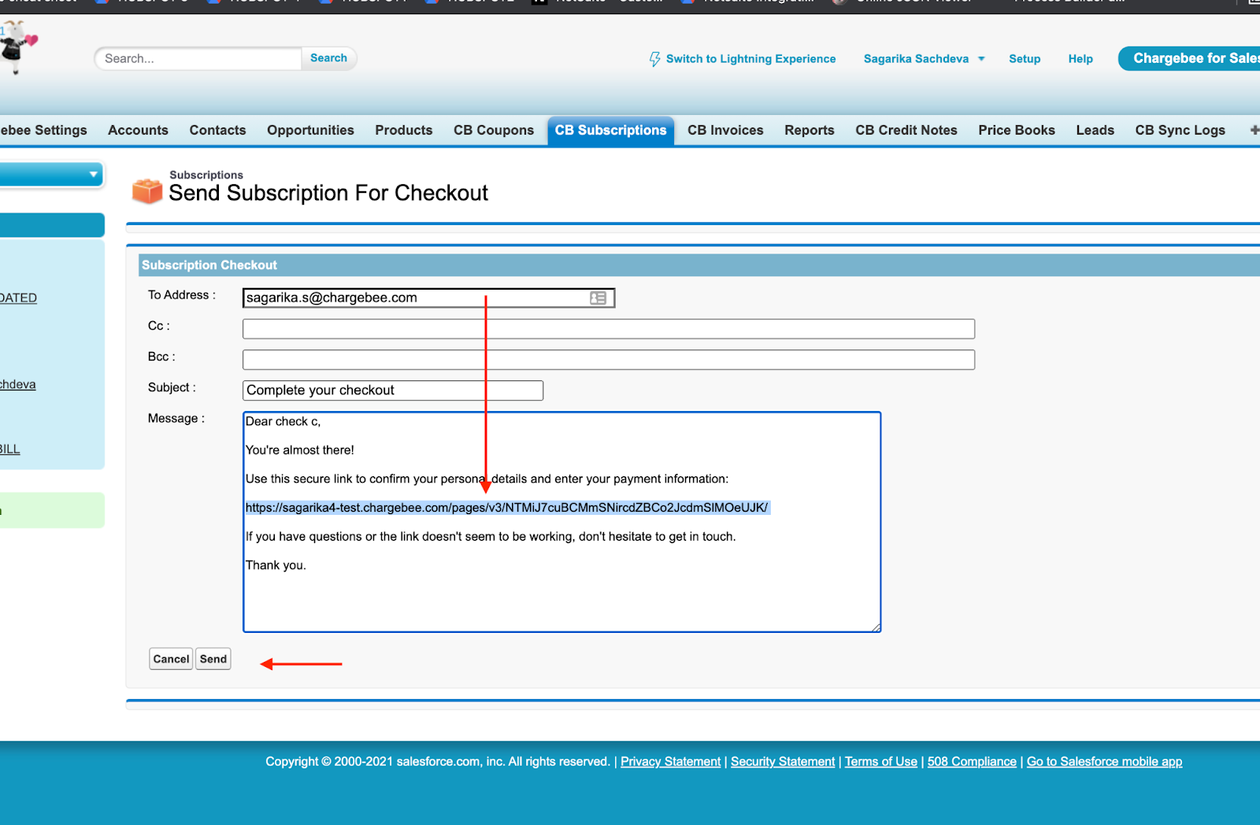Select the CB Coupons tab
Image resolution: width=1260 pixels, height=825 pixels.
[494, 131]
